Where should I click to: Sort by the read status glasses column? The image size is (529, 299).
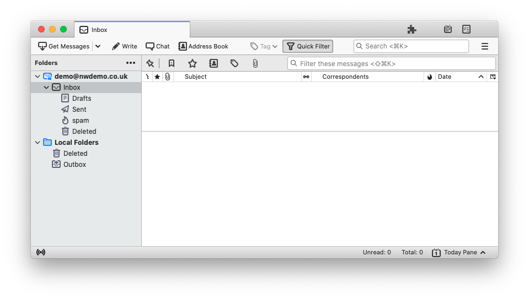[x=306, y=77]
